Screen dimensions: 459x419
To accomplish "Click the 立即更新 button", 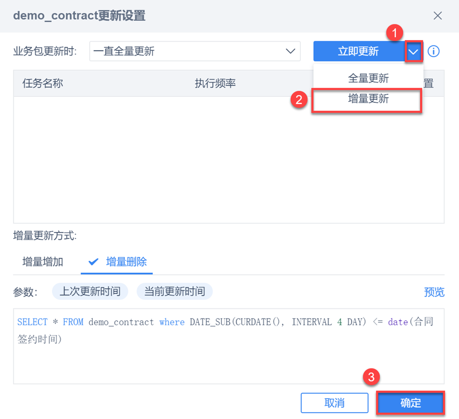I will click(x=359, y=51).
